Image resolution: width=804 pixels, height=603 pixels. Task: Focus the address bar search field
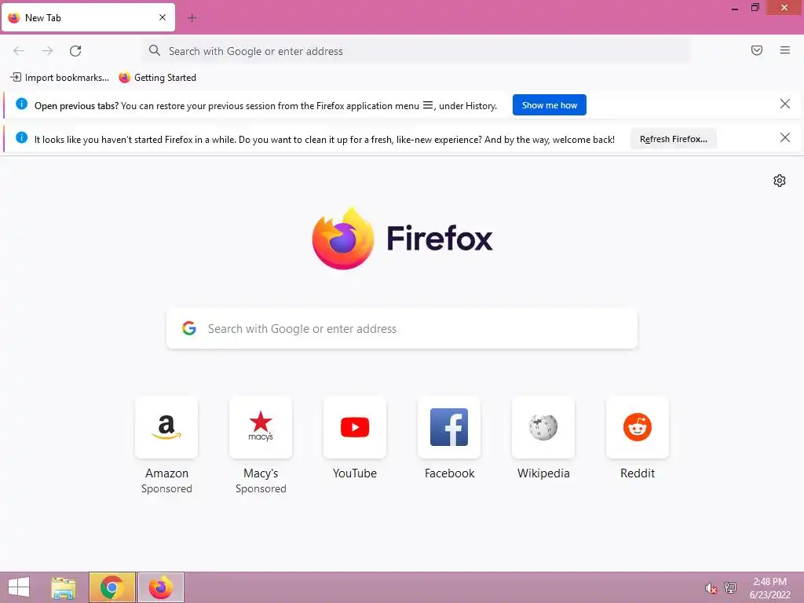pyautogui.click(x=416, y=51)
